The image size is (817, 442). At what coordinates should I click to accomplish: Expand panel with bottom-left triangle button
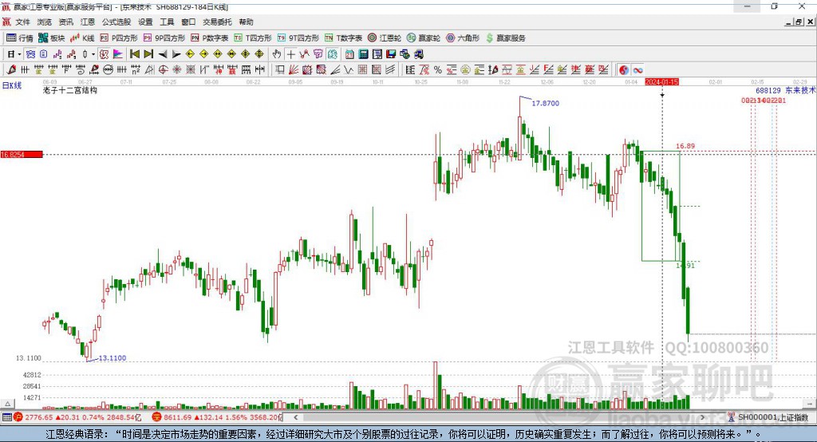[x=7, y=404]
